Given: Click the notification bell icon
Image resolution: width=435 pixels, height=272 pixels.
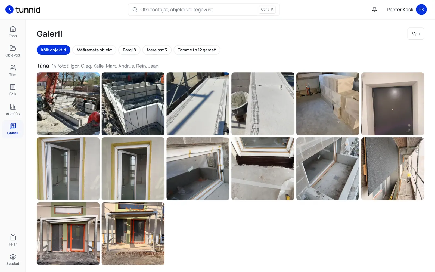Looking at the screenshot, I should coord(374,10).
